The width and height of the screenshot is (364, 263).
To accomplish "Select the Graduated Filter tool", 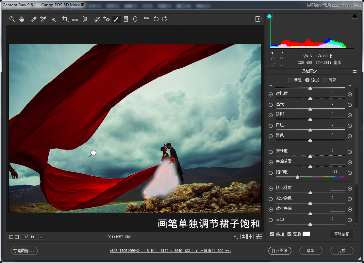I will coord(126,19).
